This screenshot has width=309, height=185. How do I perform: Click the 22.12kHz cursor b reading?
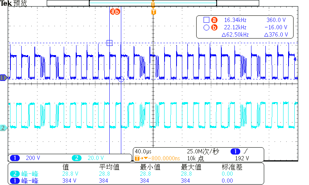tap(235, 27)
